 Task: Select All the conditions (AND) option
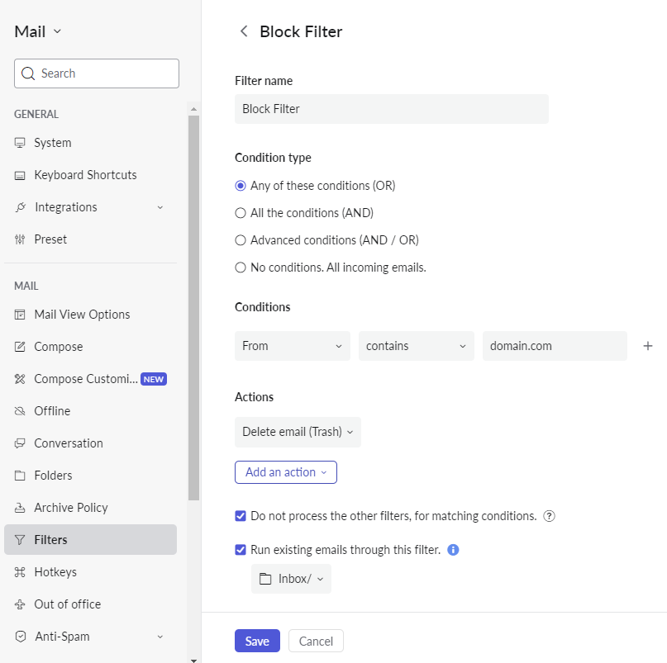(240, 212)
